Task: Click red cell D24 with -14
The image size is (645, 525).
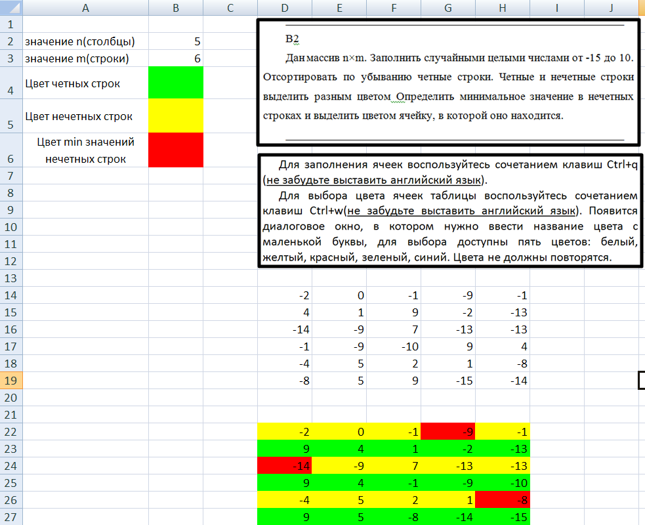Action: [x=285, y=466]
